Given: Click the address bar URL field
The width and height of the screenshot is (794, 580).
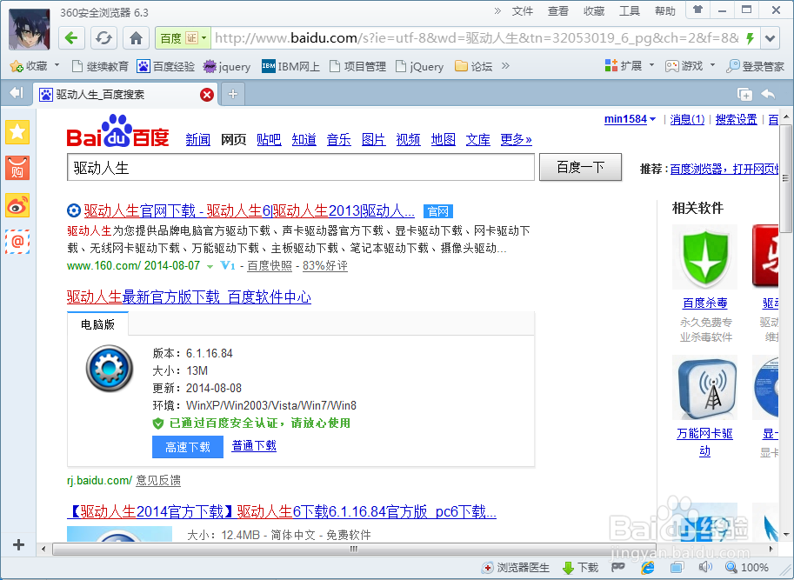Looking at the screenshot, I should coord(476,38).
